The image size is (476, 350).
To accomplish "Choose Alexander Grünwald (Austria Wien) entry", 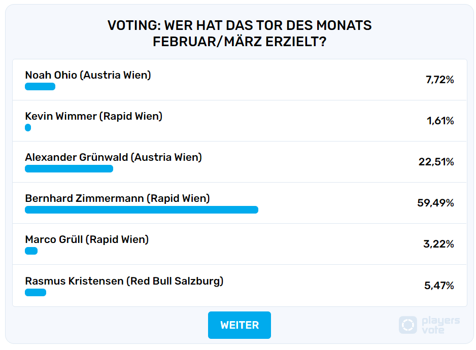I will coord(240,162).
